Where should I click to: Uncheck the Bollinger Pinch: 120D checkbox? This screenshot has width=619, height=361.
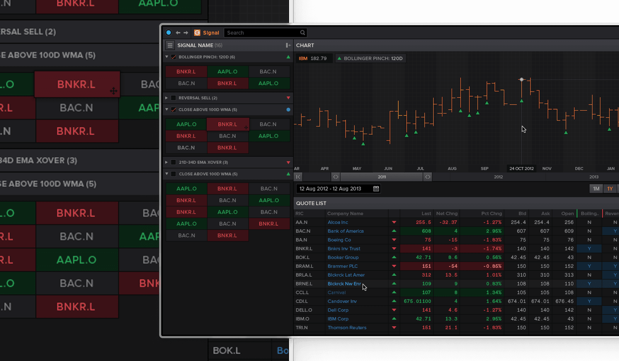point(174,57)
